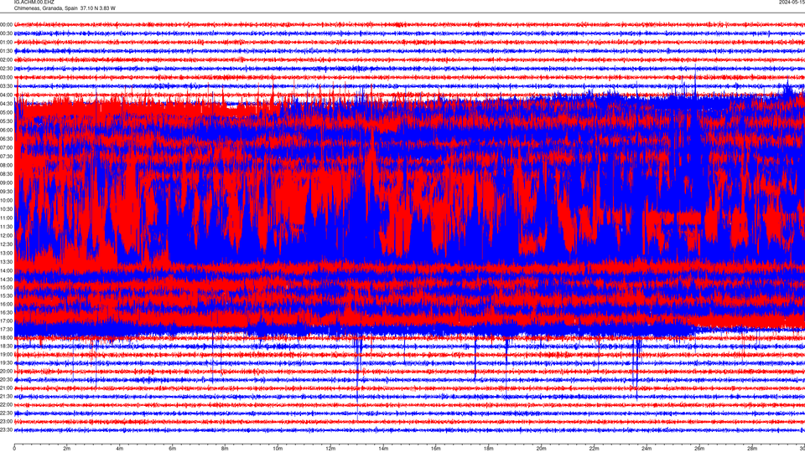Viewport: 805px width, 452px height.
Task: Select the 09:30 time row label
Action: (6, 191)
